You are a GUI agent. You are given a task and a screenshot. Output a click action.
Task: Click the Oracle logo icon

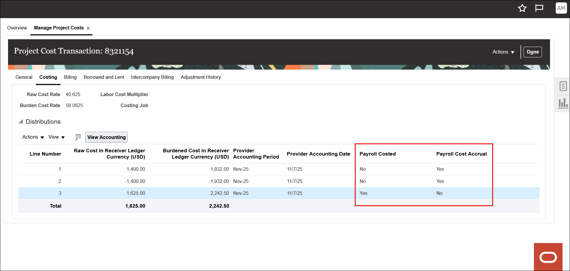(x=548, y=256)
